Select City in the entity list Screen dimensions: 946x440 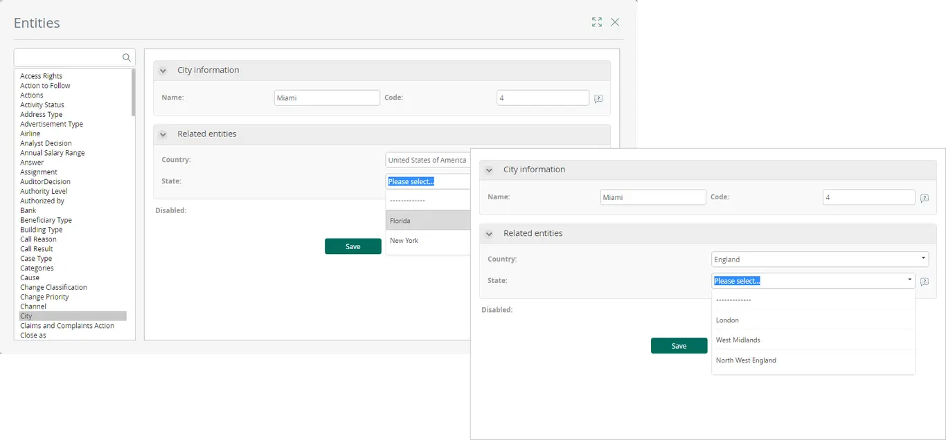[x=73, y=316]
